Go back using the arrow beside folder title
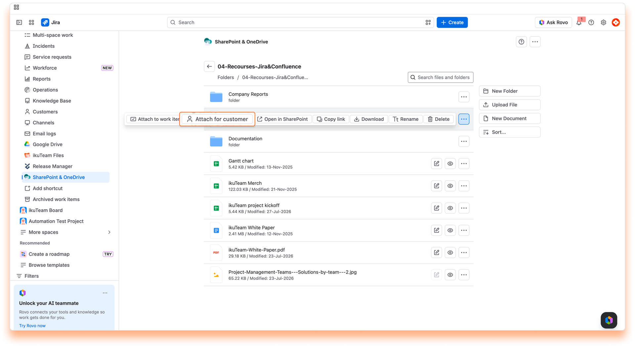Screen dimensions: 635x347 click(x=209, y=66)
